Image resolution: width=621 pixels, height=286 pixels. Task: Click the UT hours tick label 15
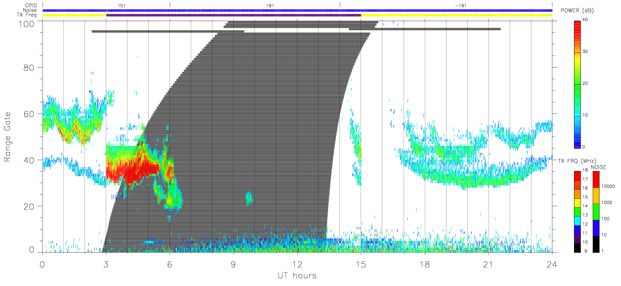[x=361, y=264]
